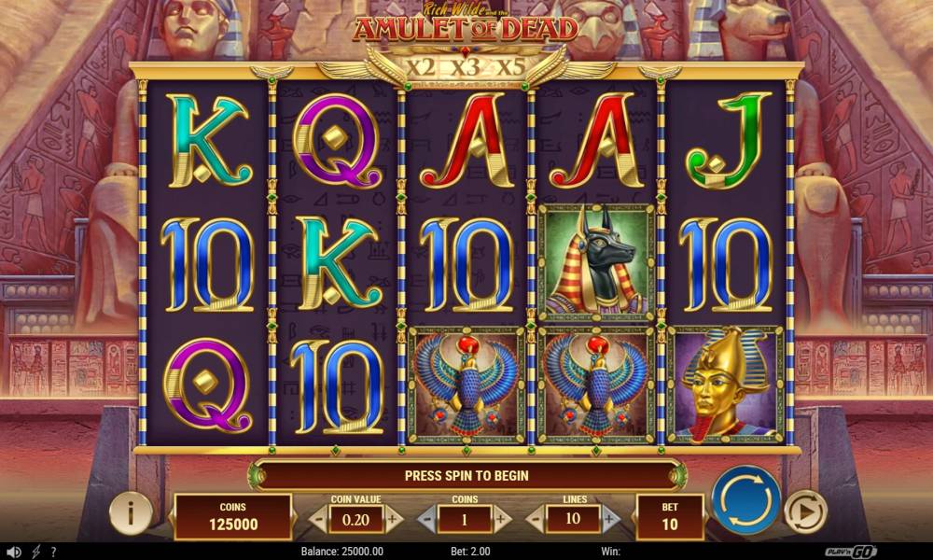The width and height of the screenshot is (933, 560).
Task: Select the teal K symbol on reel one
Action: 208,142
